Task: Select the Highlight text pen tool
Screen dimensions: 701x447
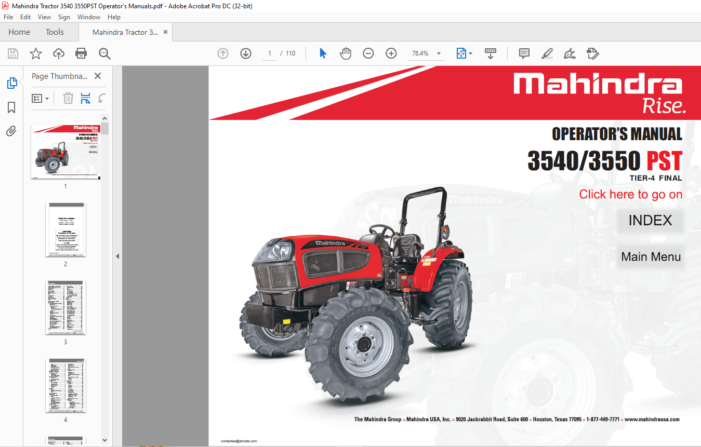Action: (x=547, y=53)
